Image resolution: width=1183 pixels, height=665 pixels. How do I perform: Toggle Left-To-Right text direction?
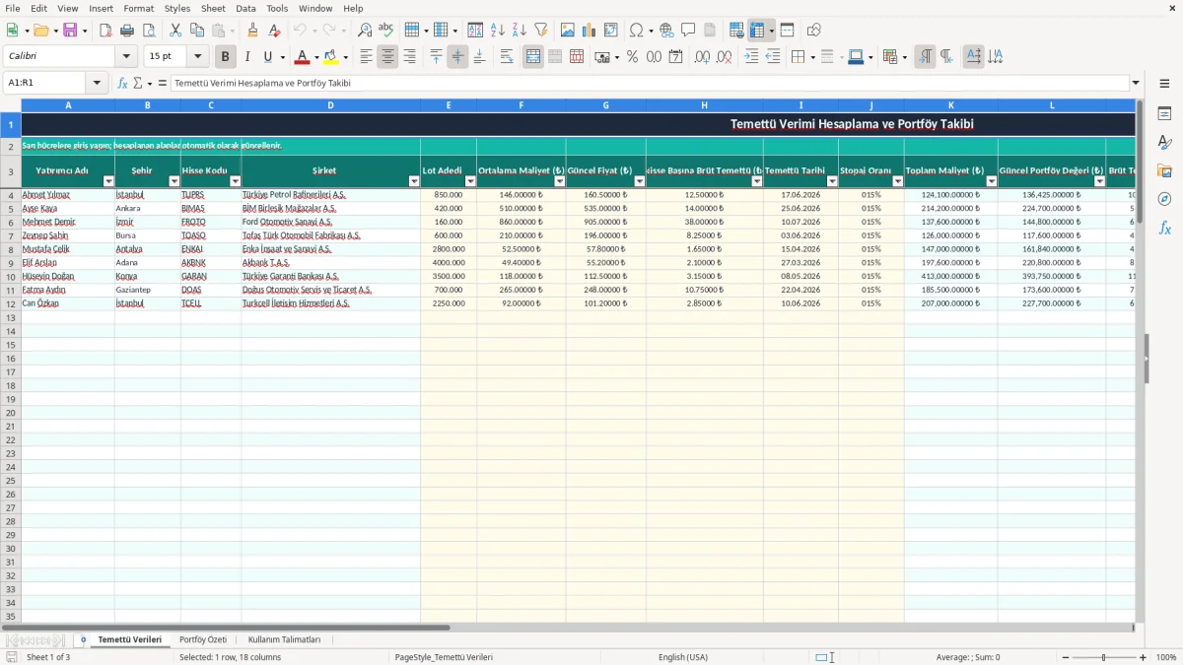[925, 57]
